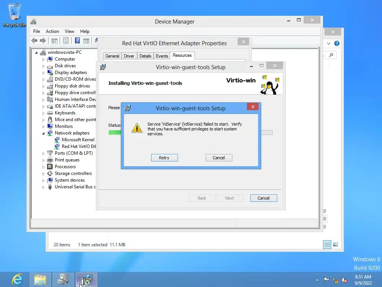The width and height of the screenshot is (382, 287).
Task: Open the Recycle Bin desktop icon
Action: click(x=15, y=15)
